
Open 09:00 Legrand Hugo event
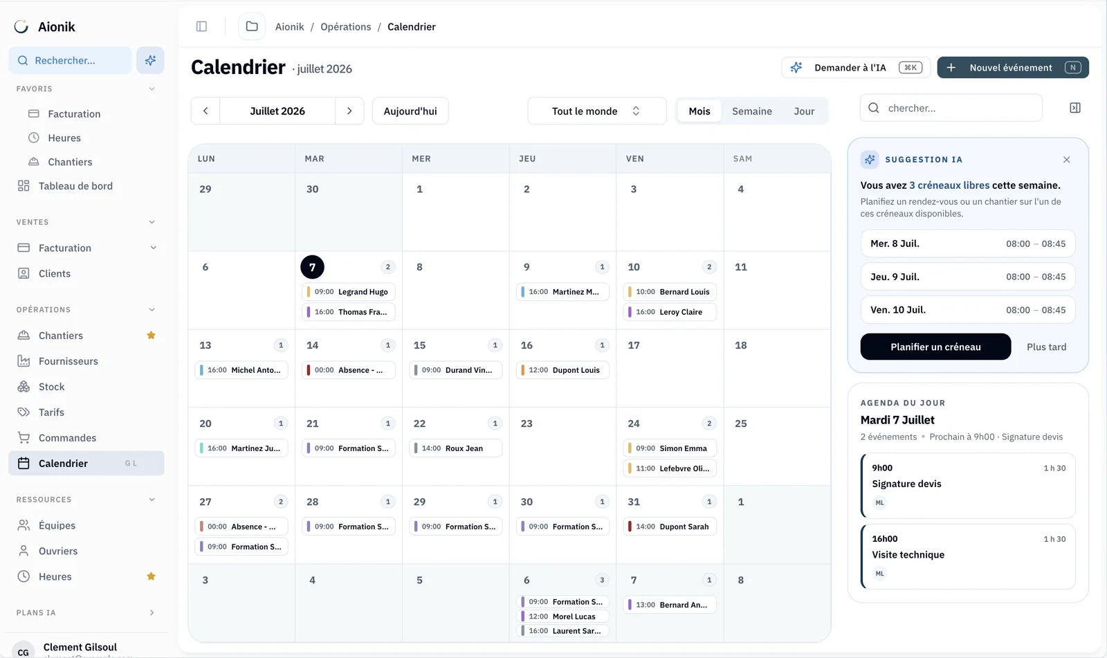click(349, 292)
